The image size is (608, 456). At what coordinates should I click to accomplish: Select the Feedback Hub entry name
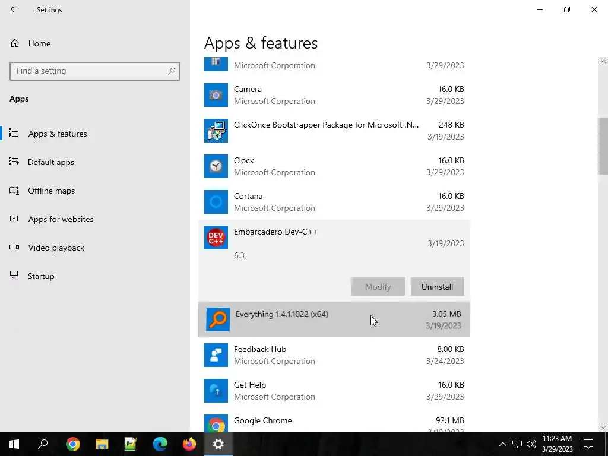260,349
